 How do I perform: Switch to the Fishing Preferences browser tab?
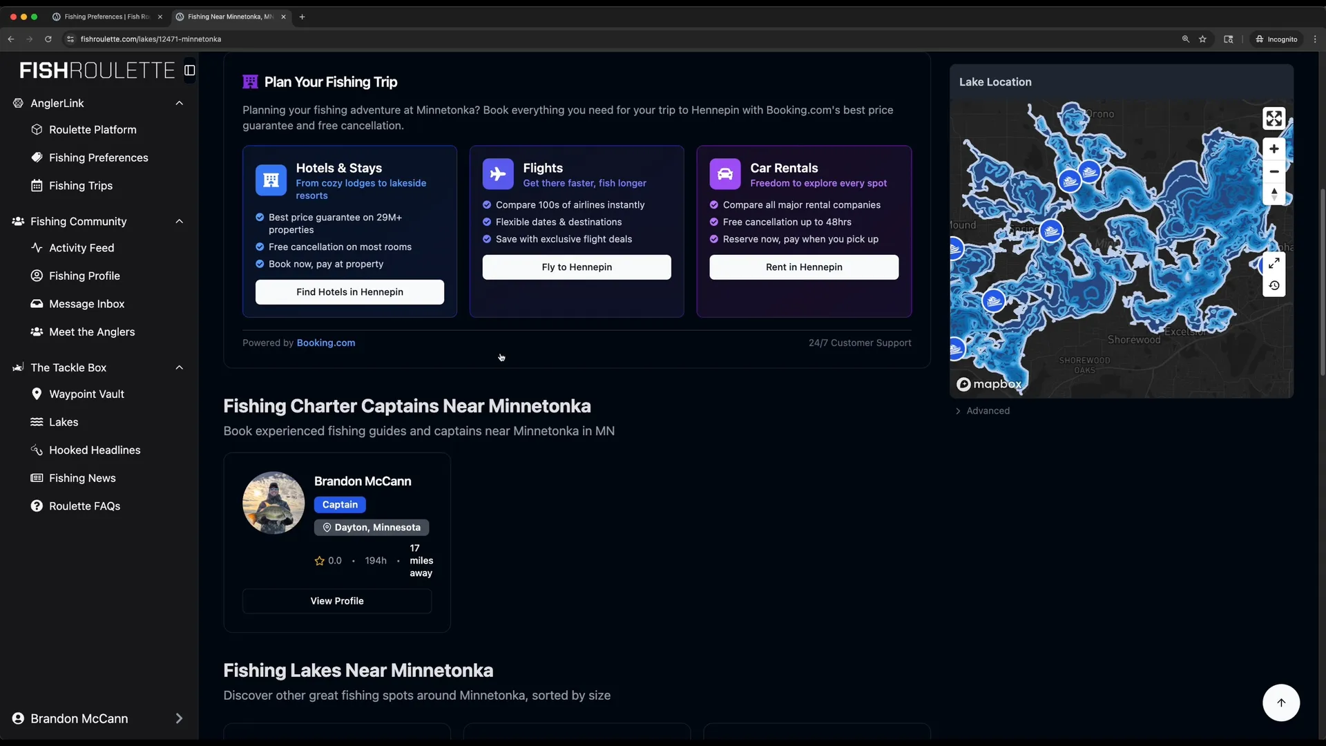click(104, 17)
